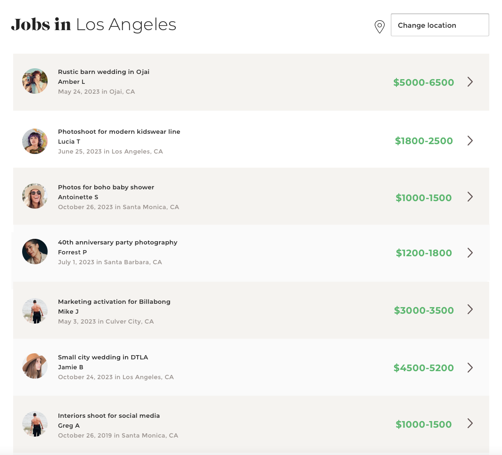Open 'Rustic barn wedding in Ojai' title
This screenshot has height=455, width=502.
coord(104,72)
